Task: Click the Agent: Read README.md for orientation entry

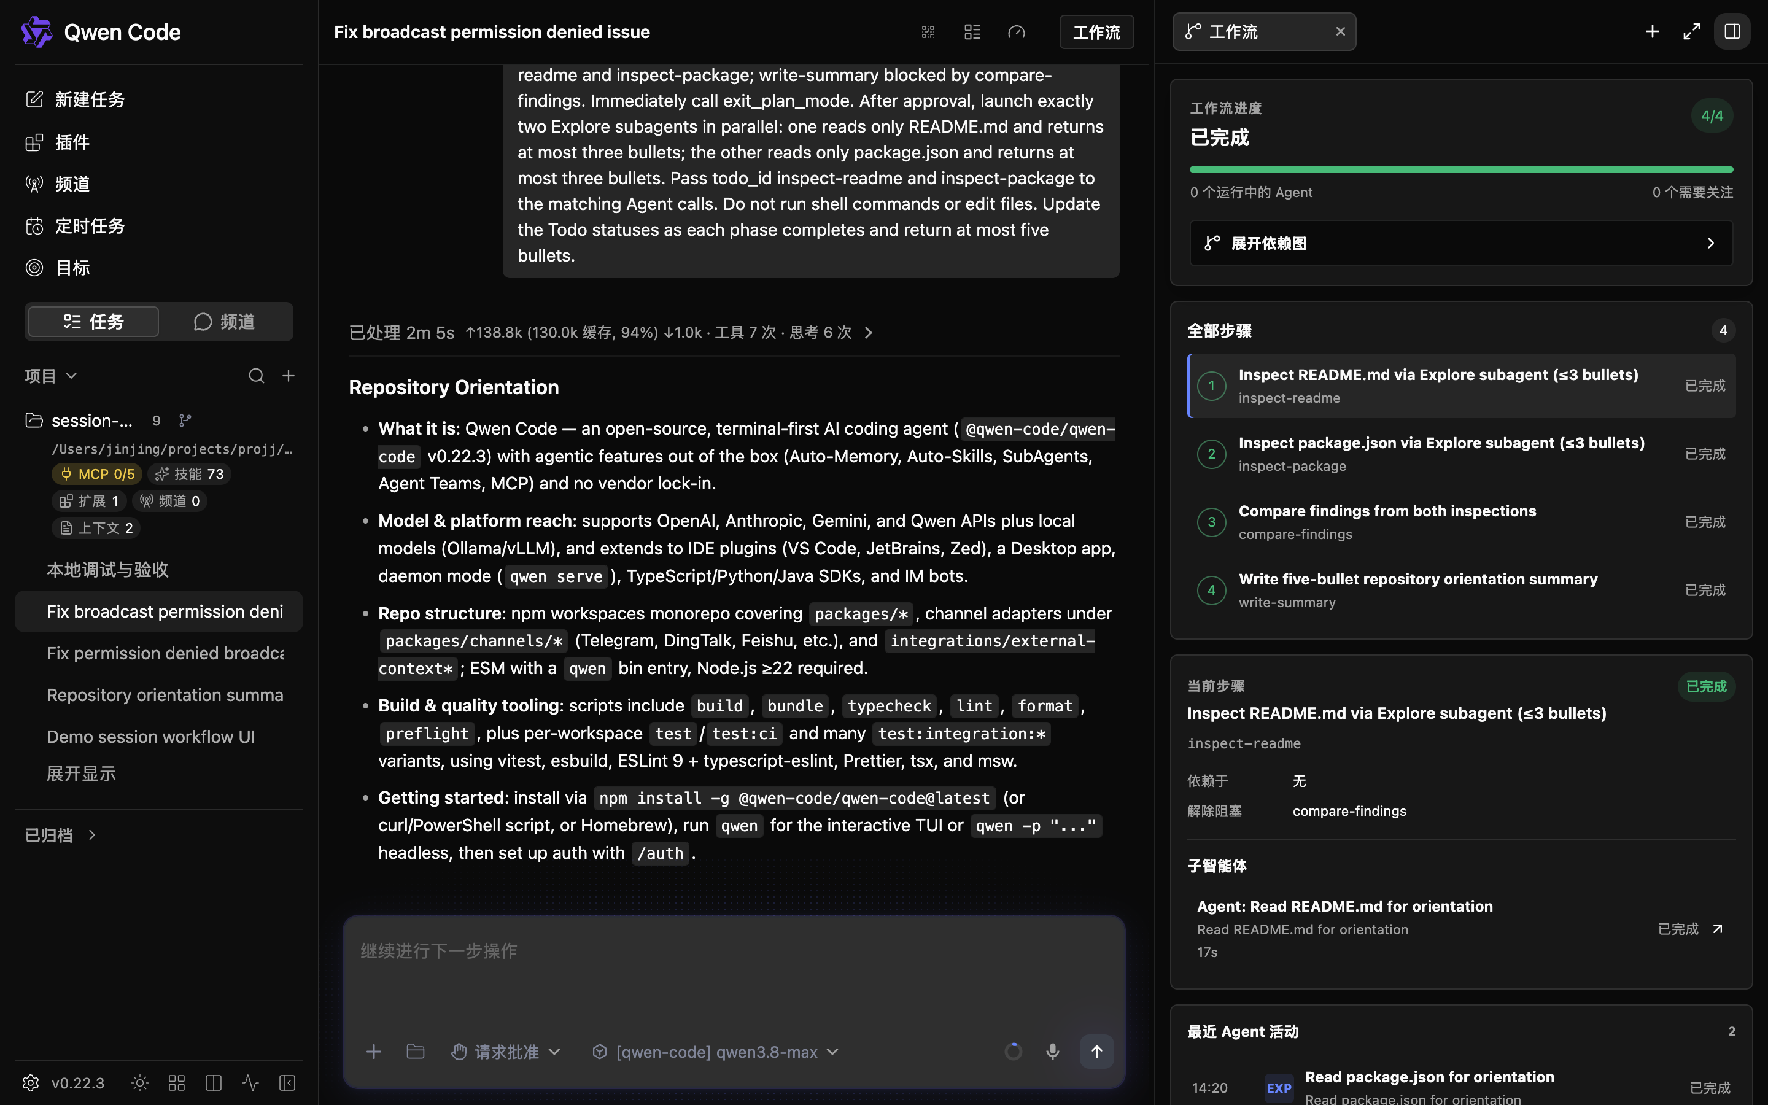Action: [1461, 928]
